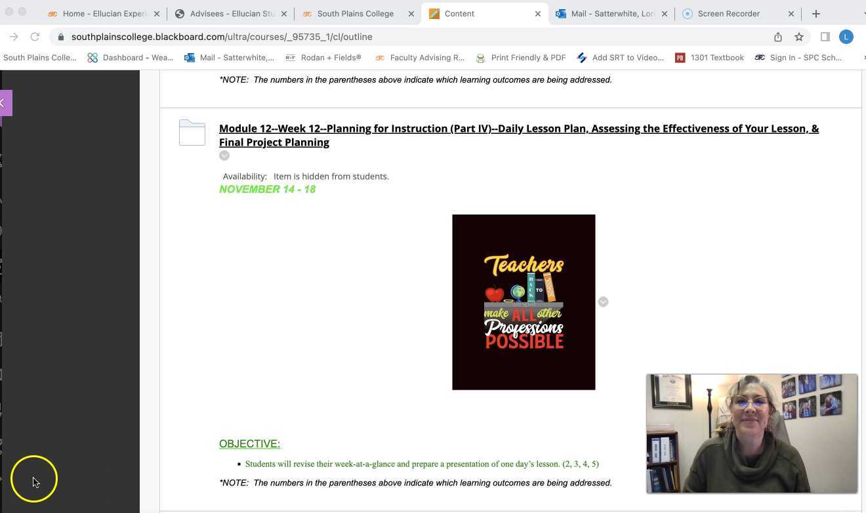Image resolution: width=866 pixels, height=513 pixels.
Task: Open the Chrome profile avatar
Action: point(846,37)
